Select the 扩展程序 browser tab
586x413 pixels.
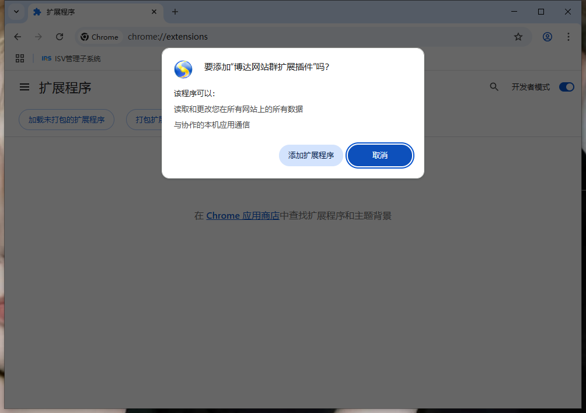pos(95,12)
